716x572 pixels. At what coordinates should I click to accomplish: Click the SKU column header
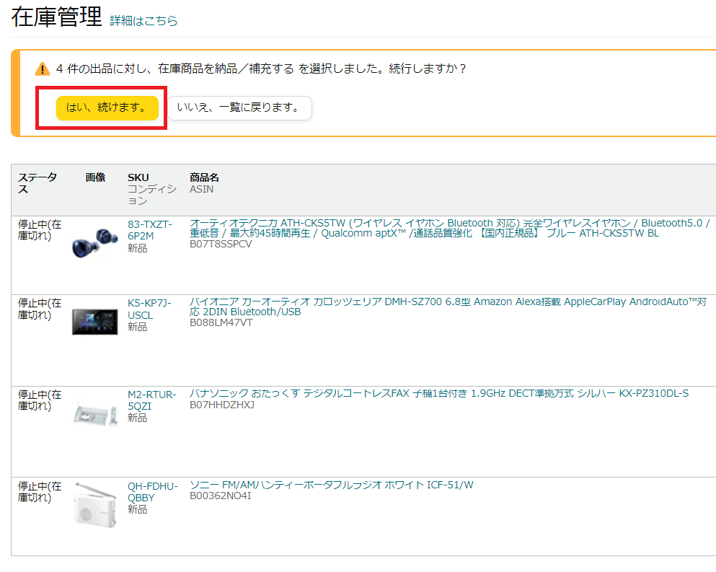(x=138, y=177)
